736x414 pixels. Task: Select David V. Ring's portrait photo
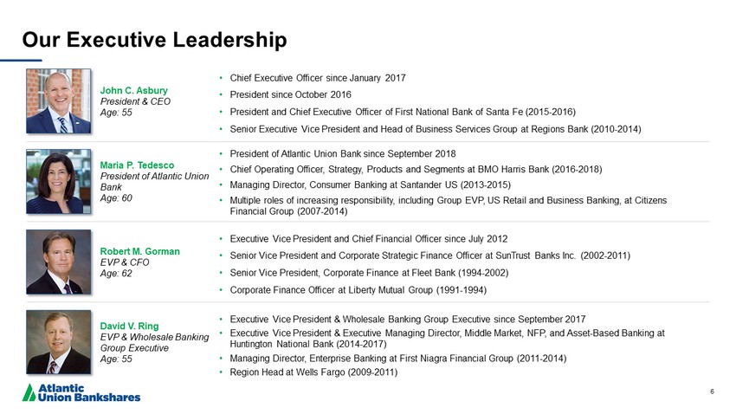click(58, 341)
